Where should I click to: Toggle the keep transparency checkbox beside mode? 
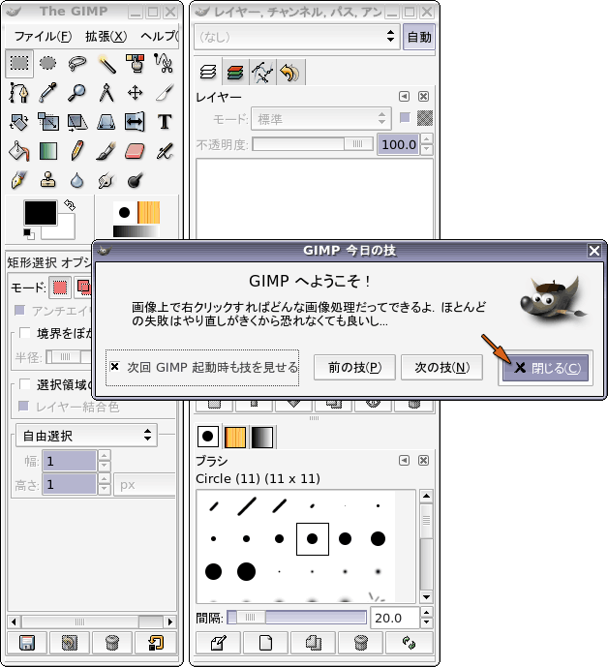click(x=405, y=118)
